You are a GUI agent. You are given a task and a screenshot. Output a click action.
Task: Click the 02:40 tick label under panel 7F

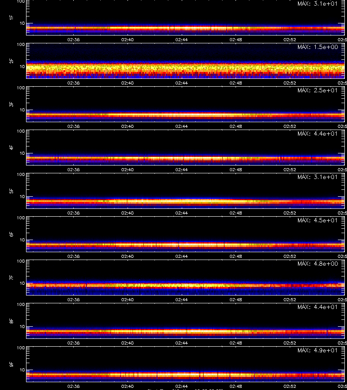128,299
